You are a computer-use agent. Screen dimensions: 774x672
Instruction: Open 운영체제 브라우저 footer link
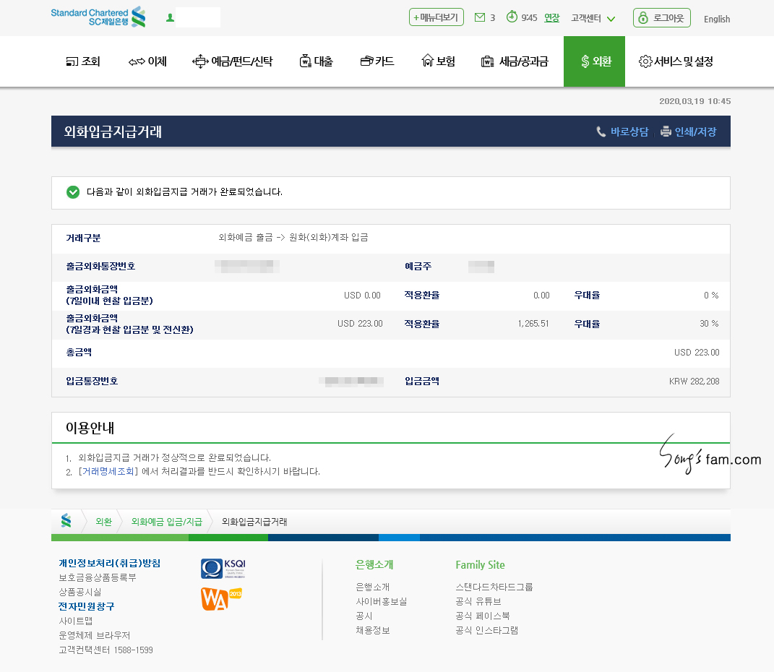click(x=95, y=635)
